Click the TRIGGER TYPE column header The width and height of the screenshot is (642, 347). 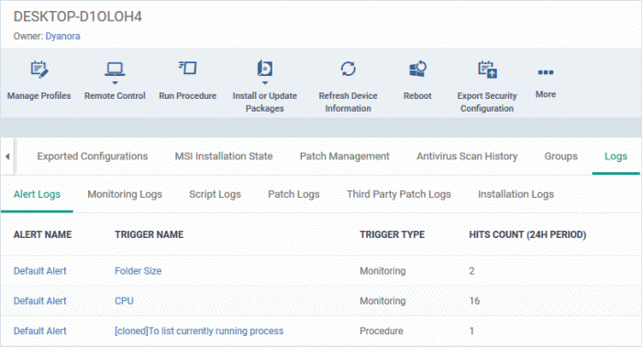point(393,234)
